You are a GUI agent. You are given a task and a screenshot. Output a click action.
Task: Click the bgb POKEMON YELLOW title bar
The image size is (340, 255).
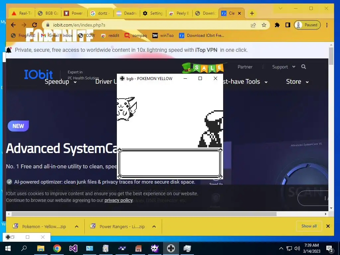(x=150, y=78)
